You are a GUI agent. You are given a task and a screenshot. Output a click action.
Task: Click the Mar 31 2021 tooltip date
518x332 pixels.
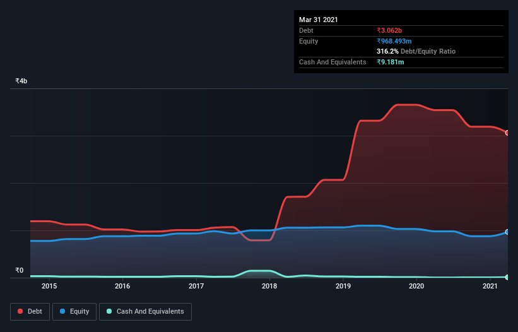(319, 20)
